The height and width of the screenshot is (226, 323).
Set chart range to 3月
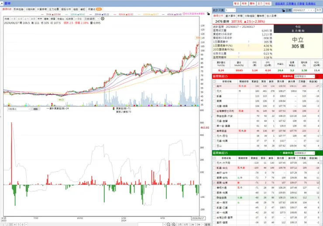(180, 225)
